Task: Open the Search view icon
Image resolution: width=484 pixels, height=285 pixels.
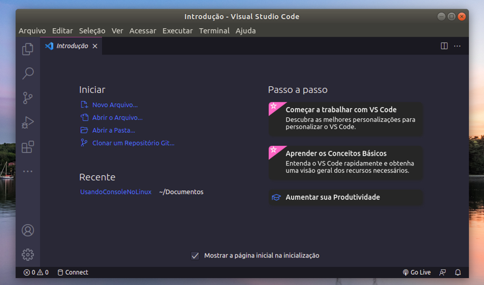Action: point(28,74)
